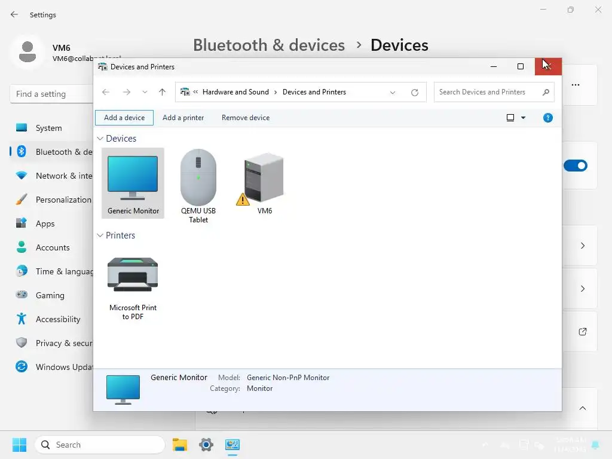Click the taskbar Search box
The image size is (612, 459).
pyautogui.click(x=100, y=445)
